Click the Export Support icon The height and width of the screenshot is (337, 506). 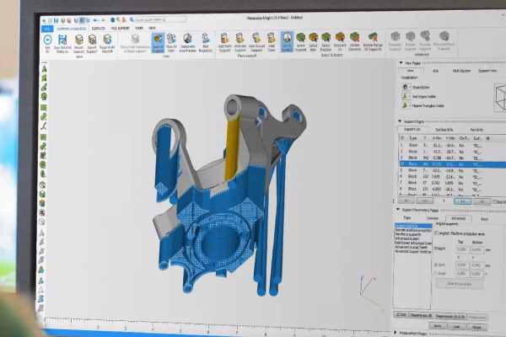93,38
